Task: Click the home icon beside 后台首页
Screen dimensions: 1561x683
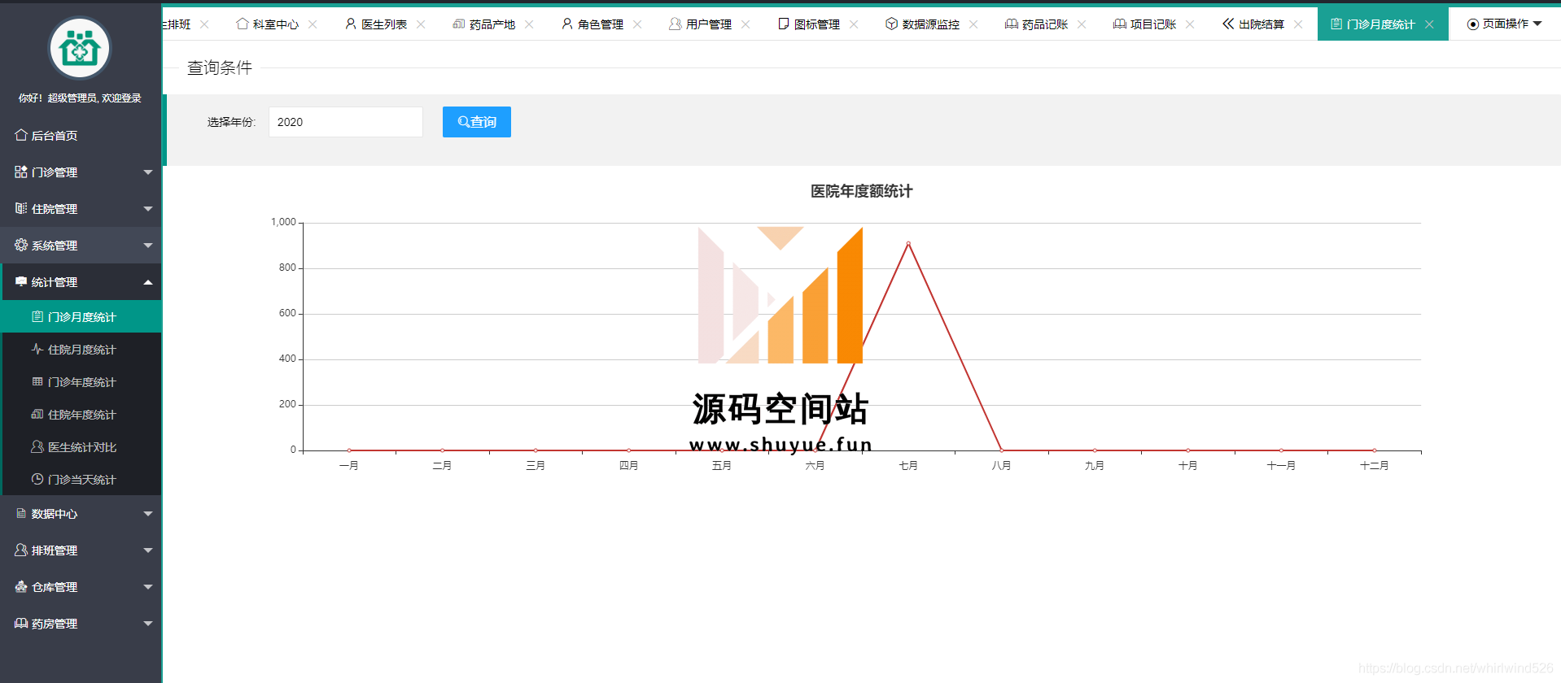Action: point(21,135)
